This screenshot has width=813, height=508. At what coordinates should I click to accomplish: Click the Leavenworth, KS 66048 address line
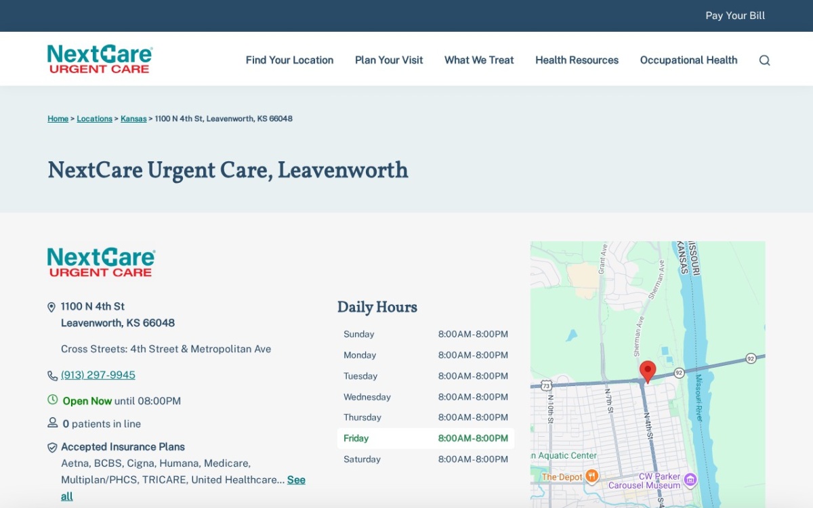(x=118, y=323)
